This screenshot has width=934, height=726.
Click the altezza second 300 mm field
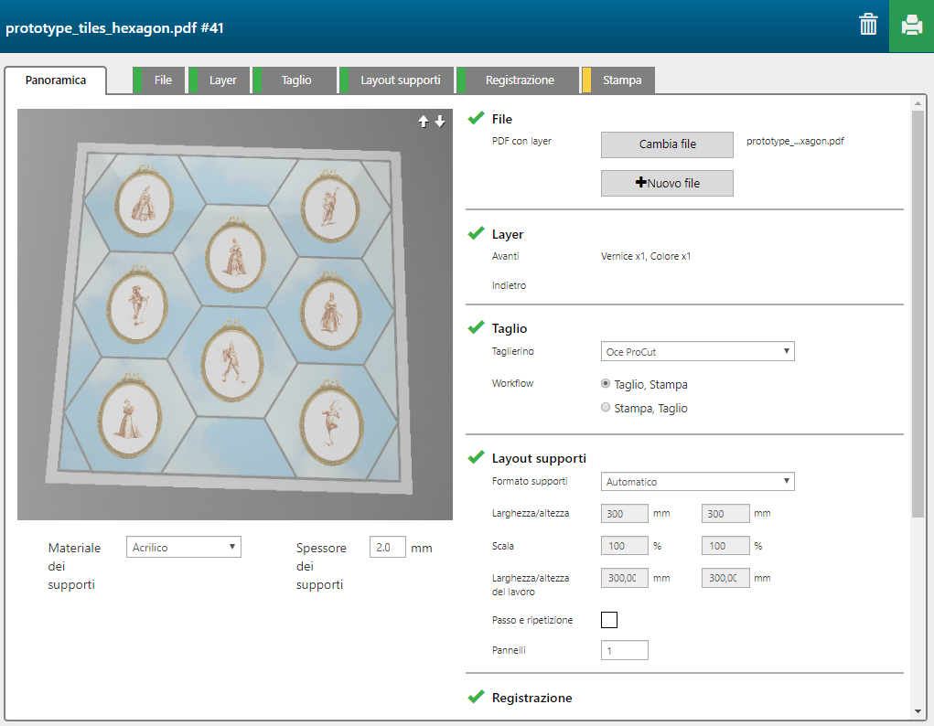(725, 513)
